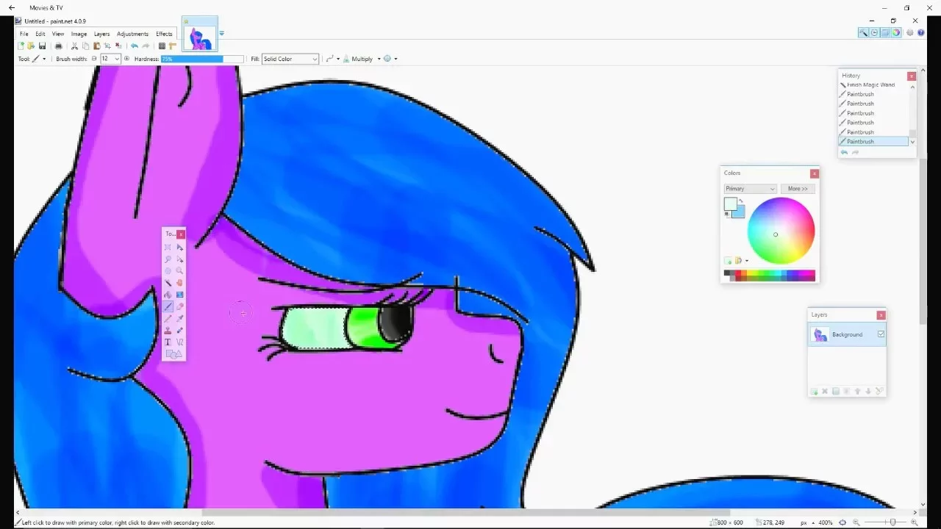Open the Adjustments menu
Viewport: 941px width, 529px height.
pos(132,34)
